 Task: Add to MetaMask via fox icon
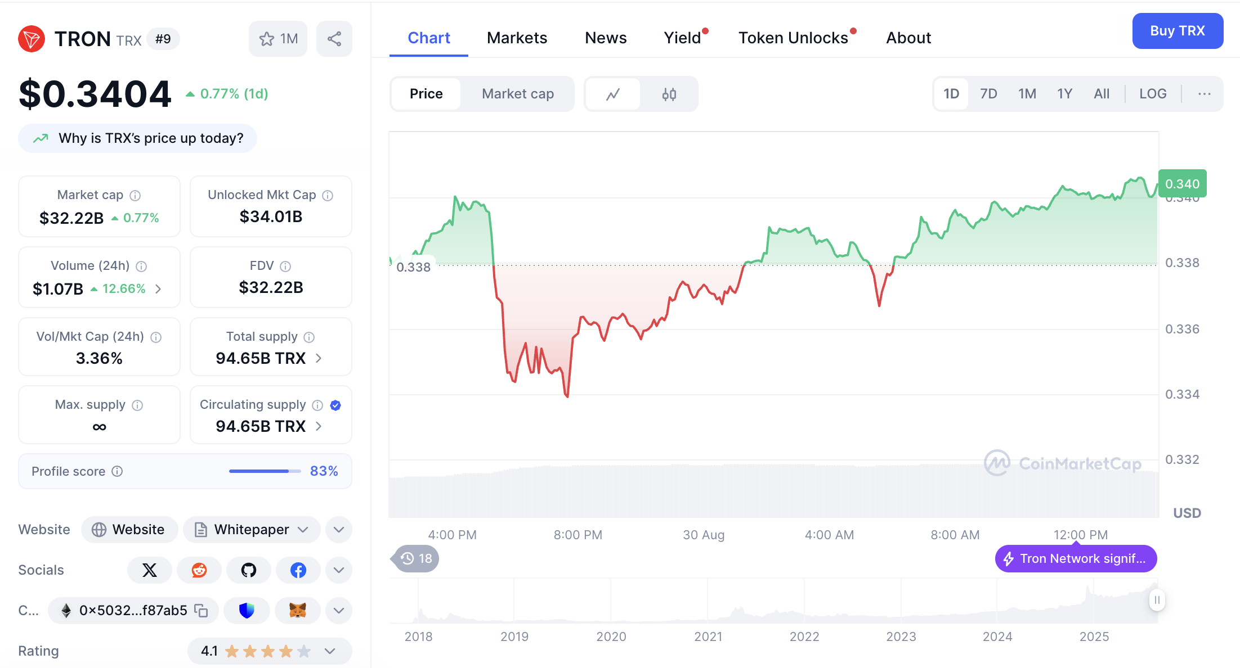298,611
